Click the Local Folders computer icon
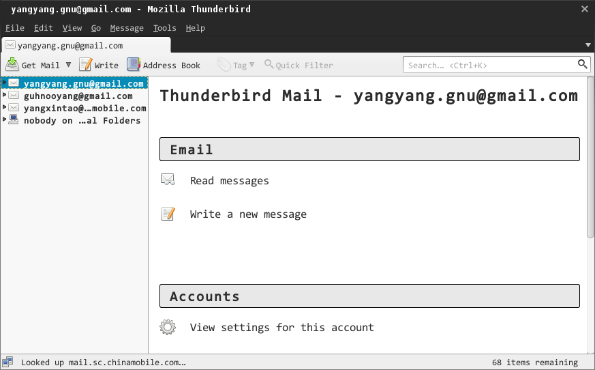This screenshot has width=595, height=370. [14, 119]
